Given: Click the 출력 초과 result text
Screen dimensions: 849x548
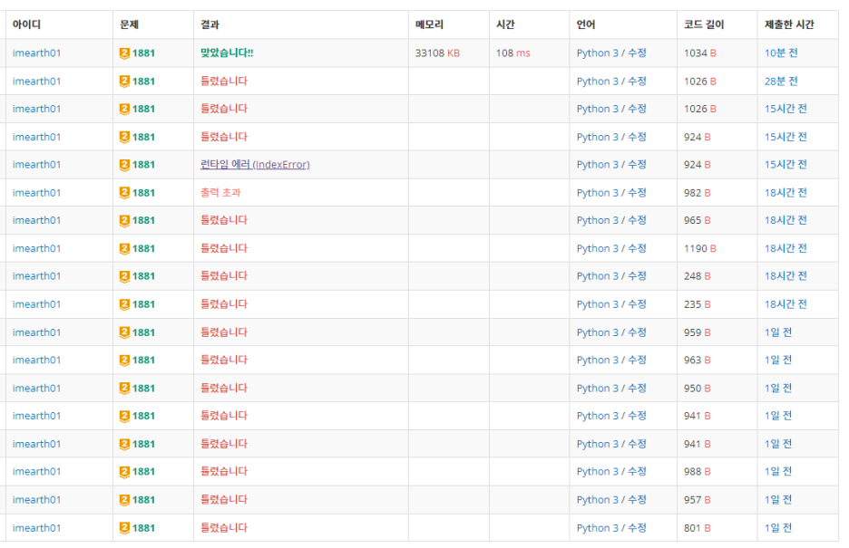Looking at the screenshot, I should click(x=220, y=192).
